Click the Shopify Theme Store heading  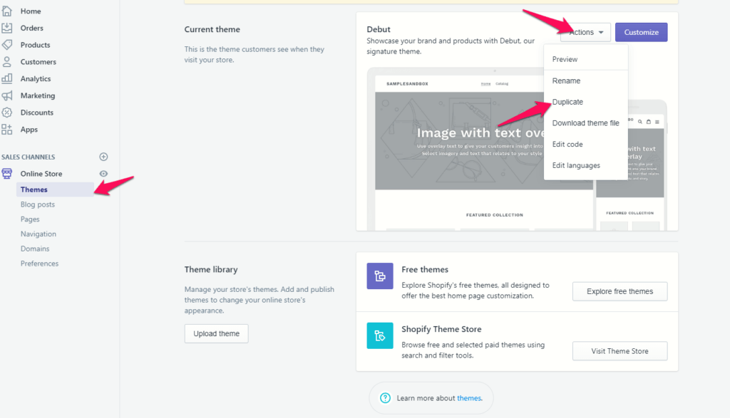point(441,329)
